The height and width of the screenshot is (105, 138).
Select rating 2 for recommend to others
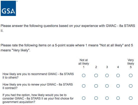96,75
